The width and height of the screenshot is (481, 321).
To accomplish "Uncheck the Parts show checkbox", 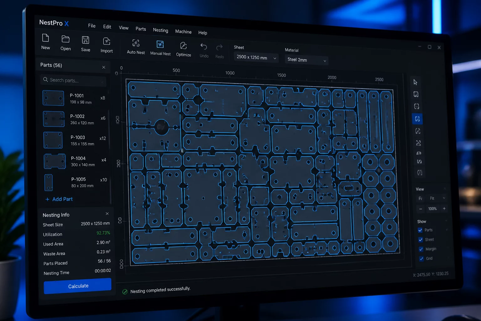I will coord(420,230).
